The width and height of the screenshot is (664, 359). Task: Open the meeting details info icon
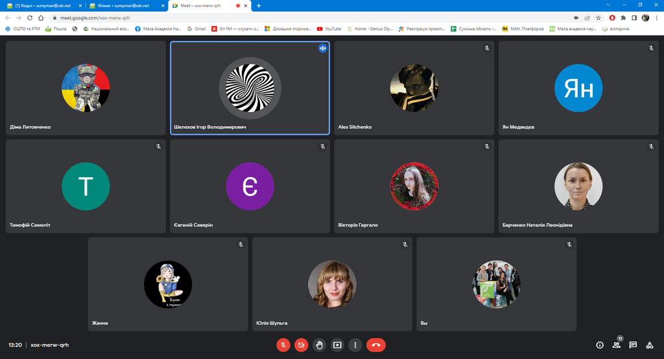(x=599, y=345)
